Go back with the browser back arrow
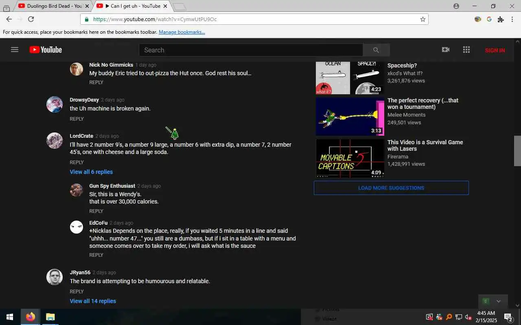Screen dimensions: 521x325 coord(9,19)
